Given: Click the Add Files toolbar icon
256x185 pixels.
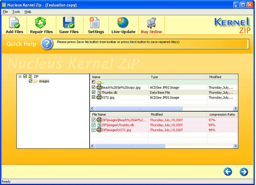Looking at the screenshot, I should [x=14, y=23].
